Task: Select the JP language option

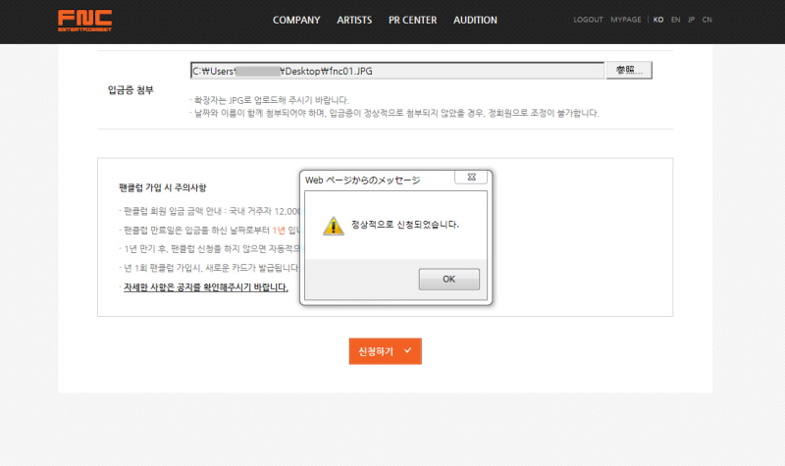Action: [x=692, y=20]
